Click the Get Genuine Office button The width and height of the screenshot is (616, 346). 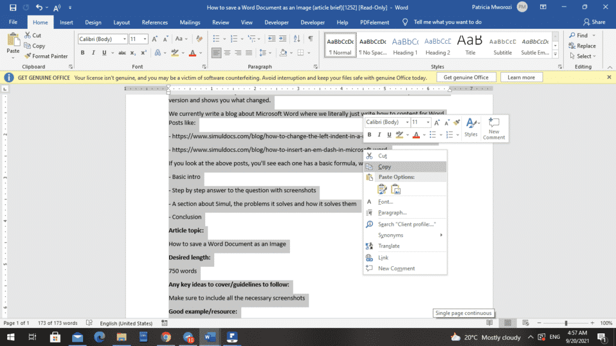click(x=466, y=77)
